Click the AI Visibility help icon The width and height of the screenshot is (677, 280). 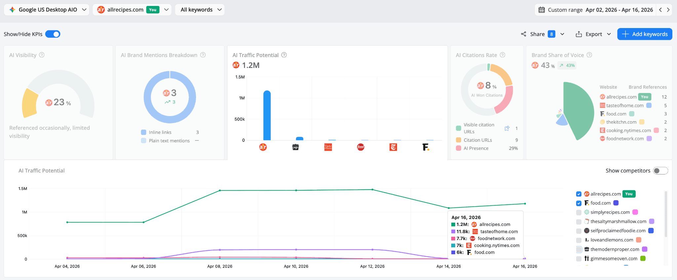click(42, 55)
